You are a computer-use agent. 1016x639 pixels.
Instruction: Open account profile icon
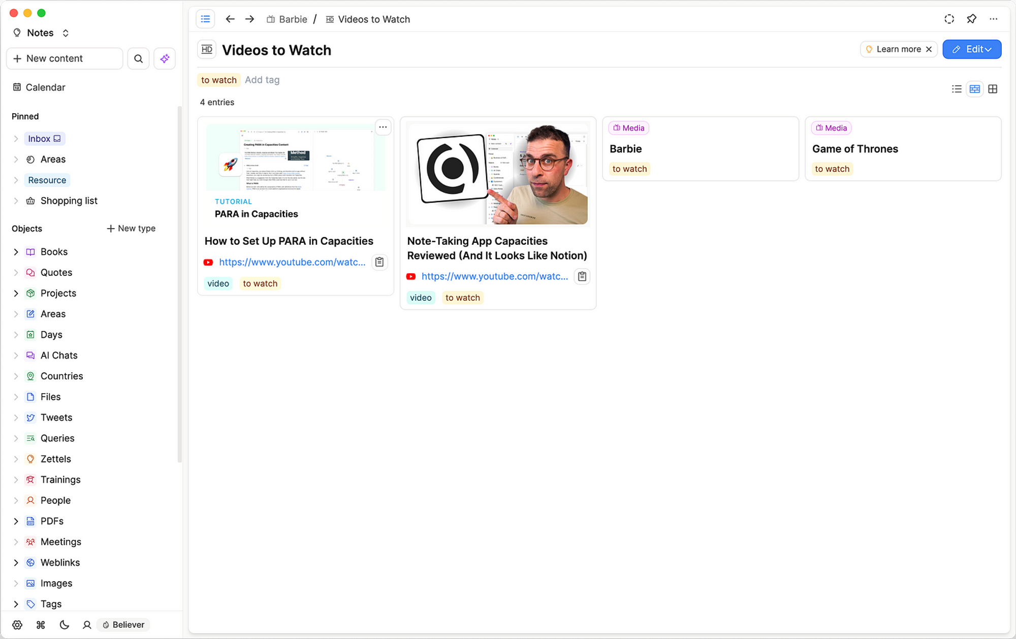click(x=87, y=625)
